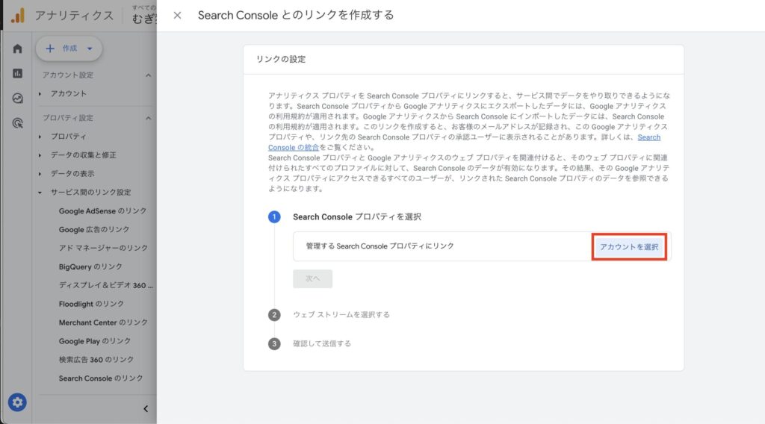This screenshot has width=765, height=424.
Task: Open the Explore icon in sidebar
Action: (x=18, y=99)
